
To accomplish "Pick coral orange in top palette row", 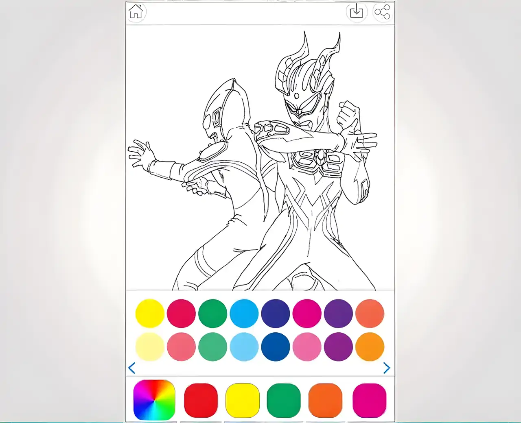I will tap(370, 314).
